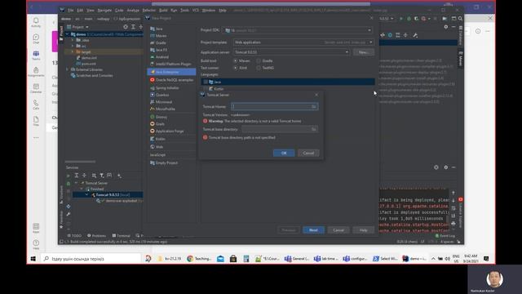
Task: Click OK in Tomcat Server dialog
Action: (284, 153)
